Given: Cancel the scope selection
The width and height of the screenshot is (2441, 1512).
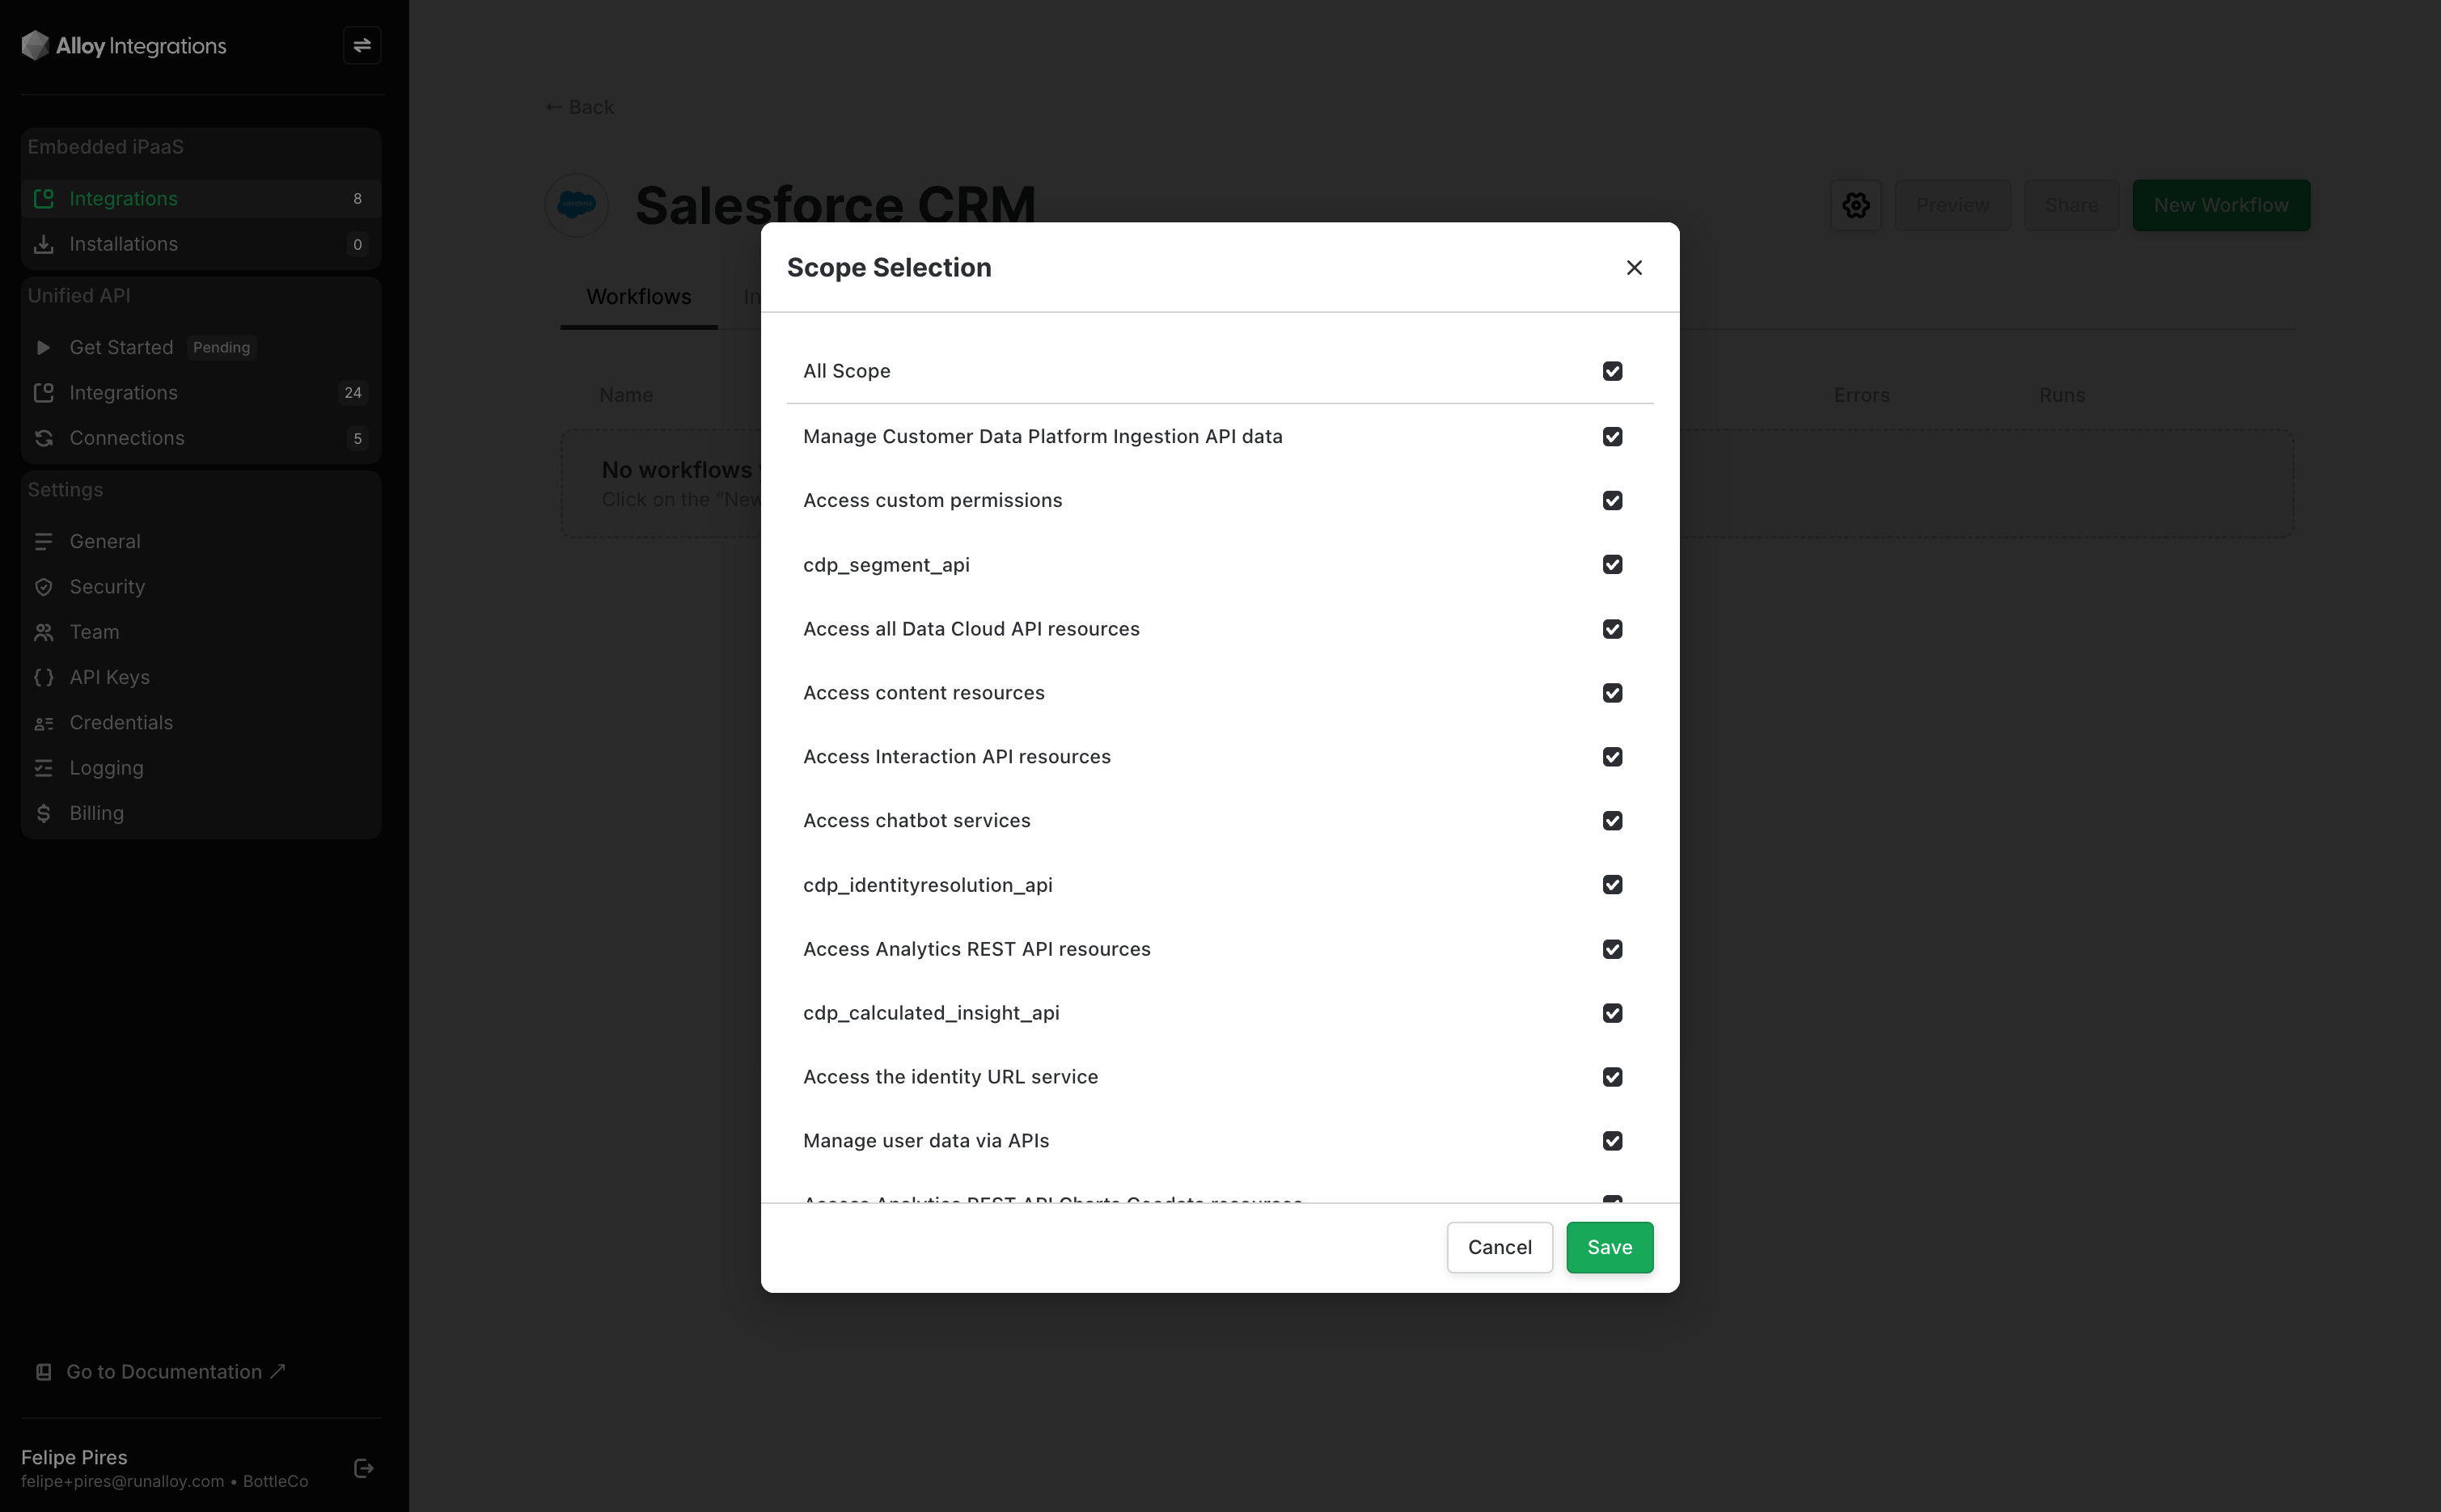Looking at the screenshot, I should coord(1499,1247).
